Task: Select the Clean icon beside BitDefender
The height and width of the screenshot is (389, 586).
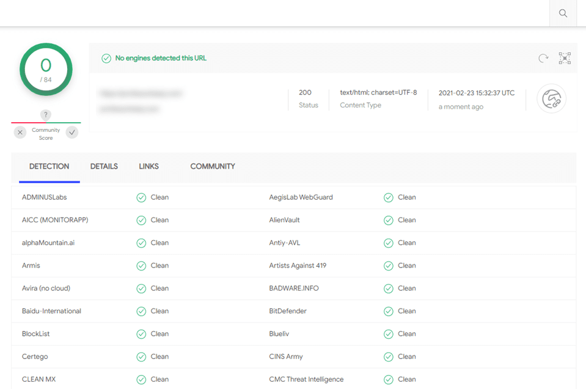Action: point(389,311)
